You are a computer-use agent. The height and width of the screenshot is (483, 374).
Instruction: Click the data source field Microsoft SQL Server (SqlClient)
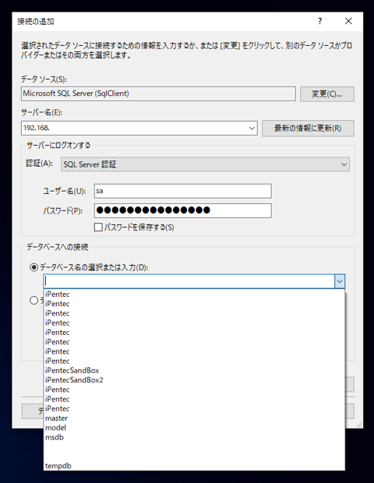pyautogui.click(x=158, y=93)
